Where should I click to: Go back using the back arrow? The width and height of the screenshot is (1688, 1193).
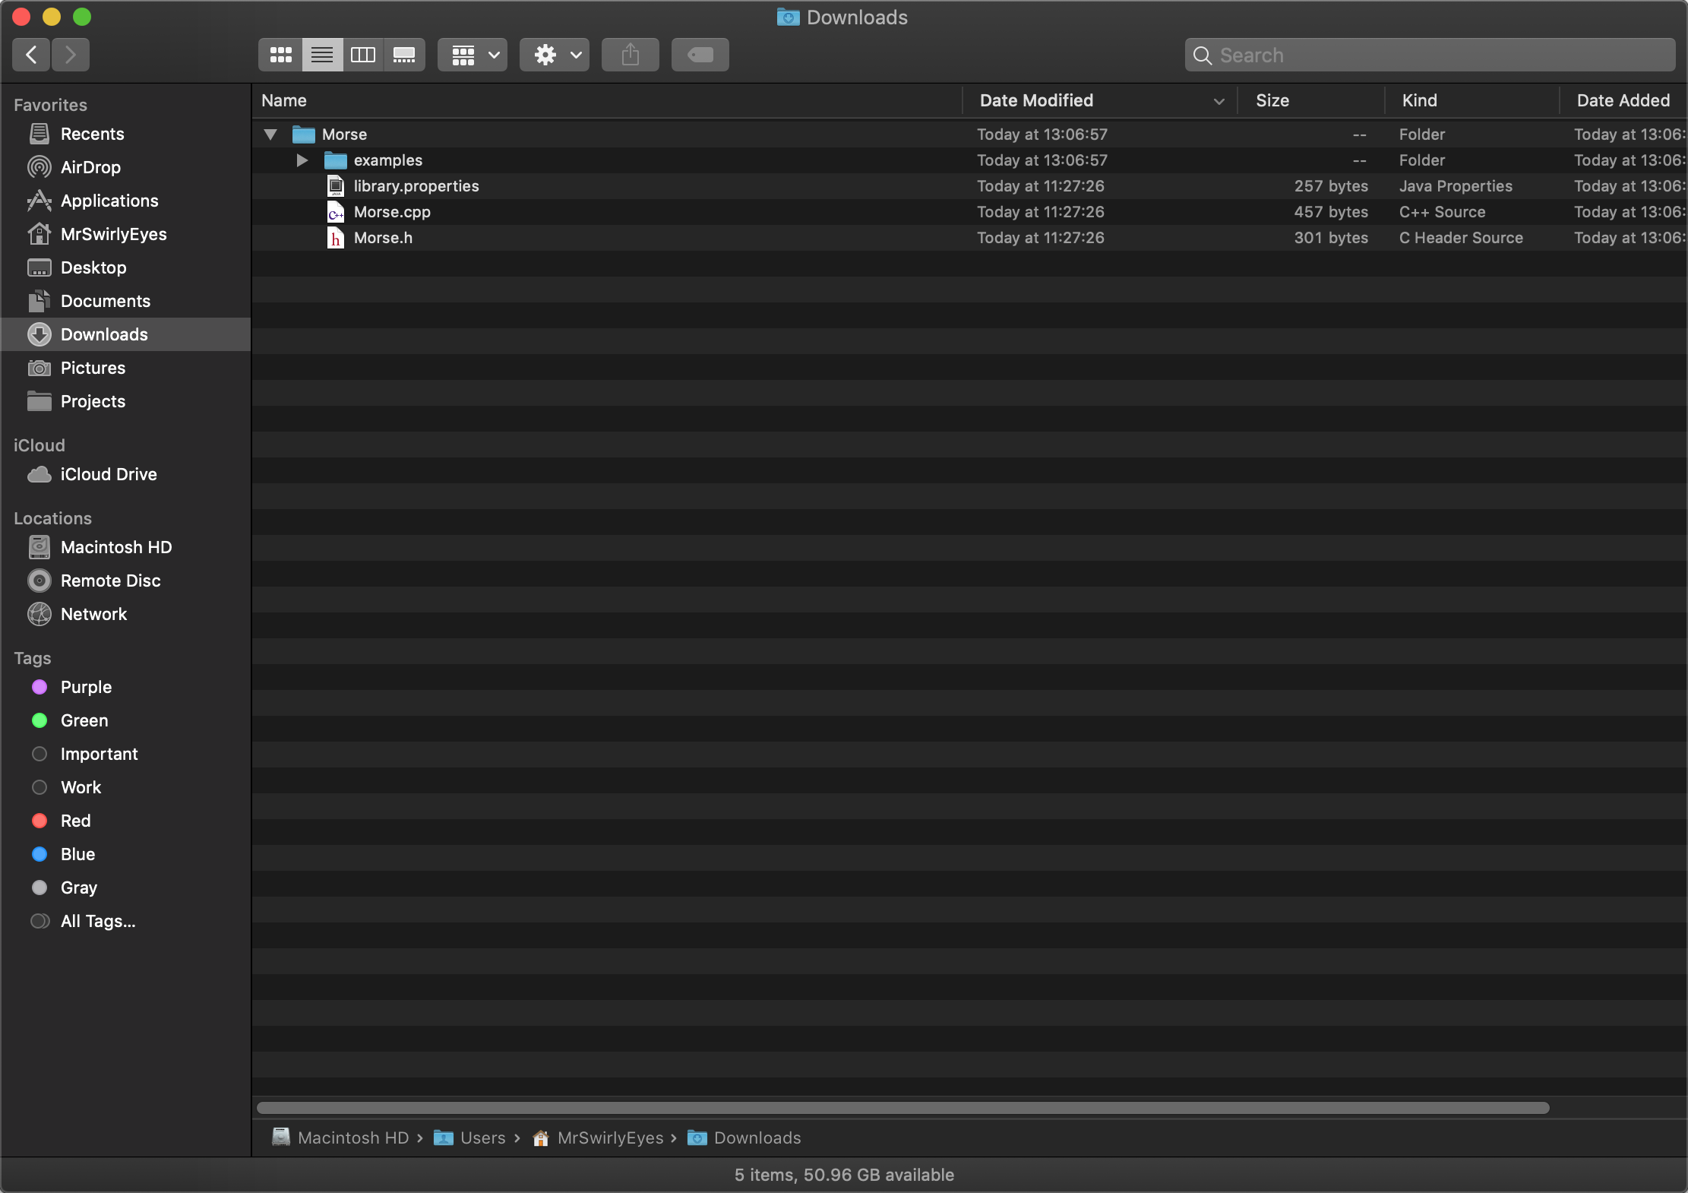click(x=31, y=55)
